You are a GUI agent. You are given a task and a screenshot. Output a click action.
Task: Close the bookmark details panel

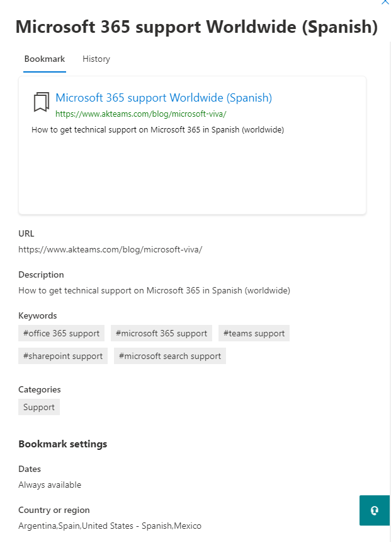[x=385, y=2]
